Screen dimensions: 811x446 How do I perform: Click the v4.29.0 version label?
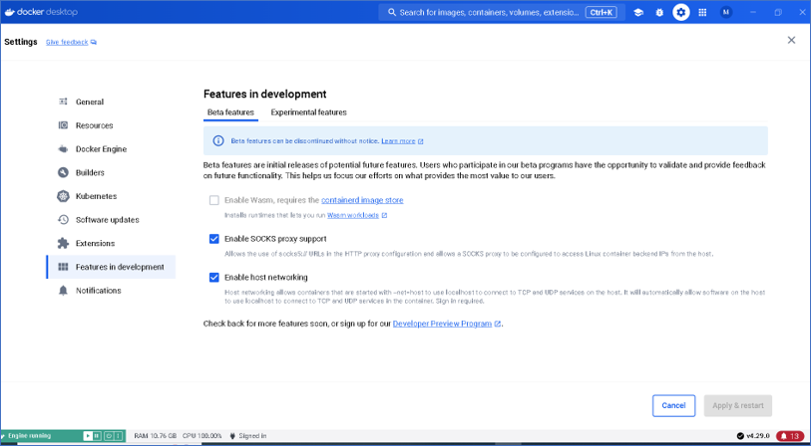[x=758, y=436]
